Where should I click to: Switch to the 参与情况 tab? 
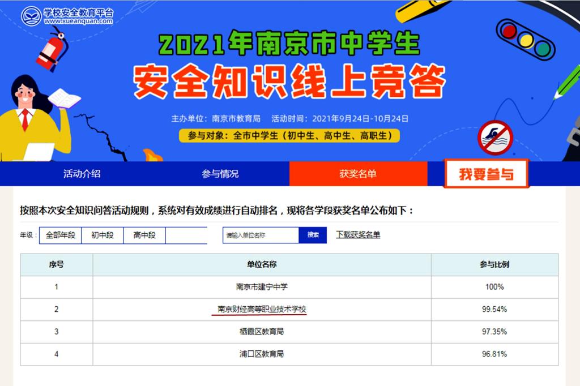coord(220,174)
